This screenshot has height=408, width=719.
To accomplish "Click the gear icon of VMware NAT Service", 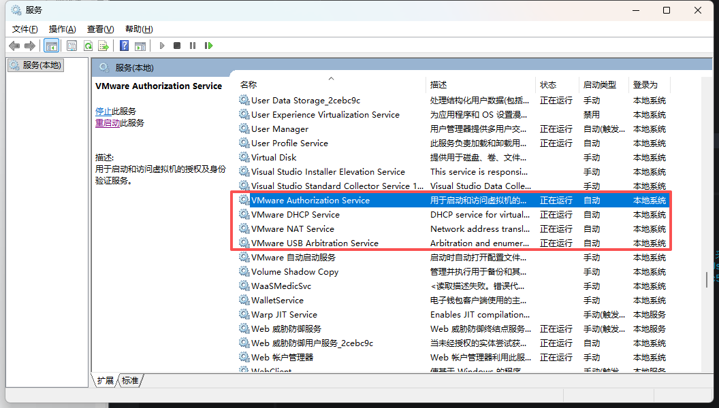I will click(244, 228).
